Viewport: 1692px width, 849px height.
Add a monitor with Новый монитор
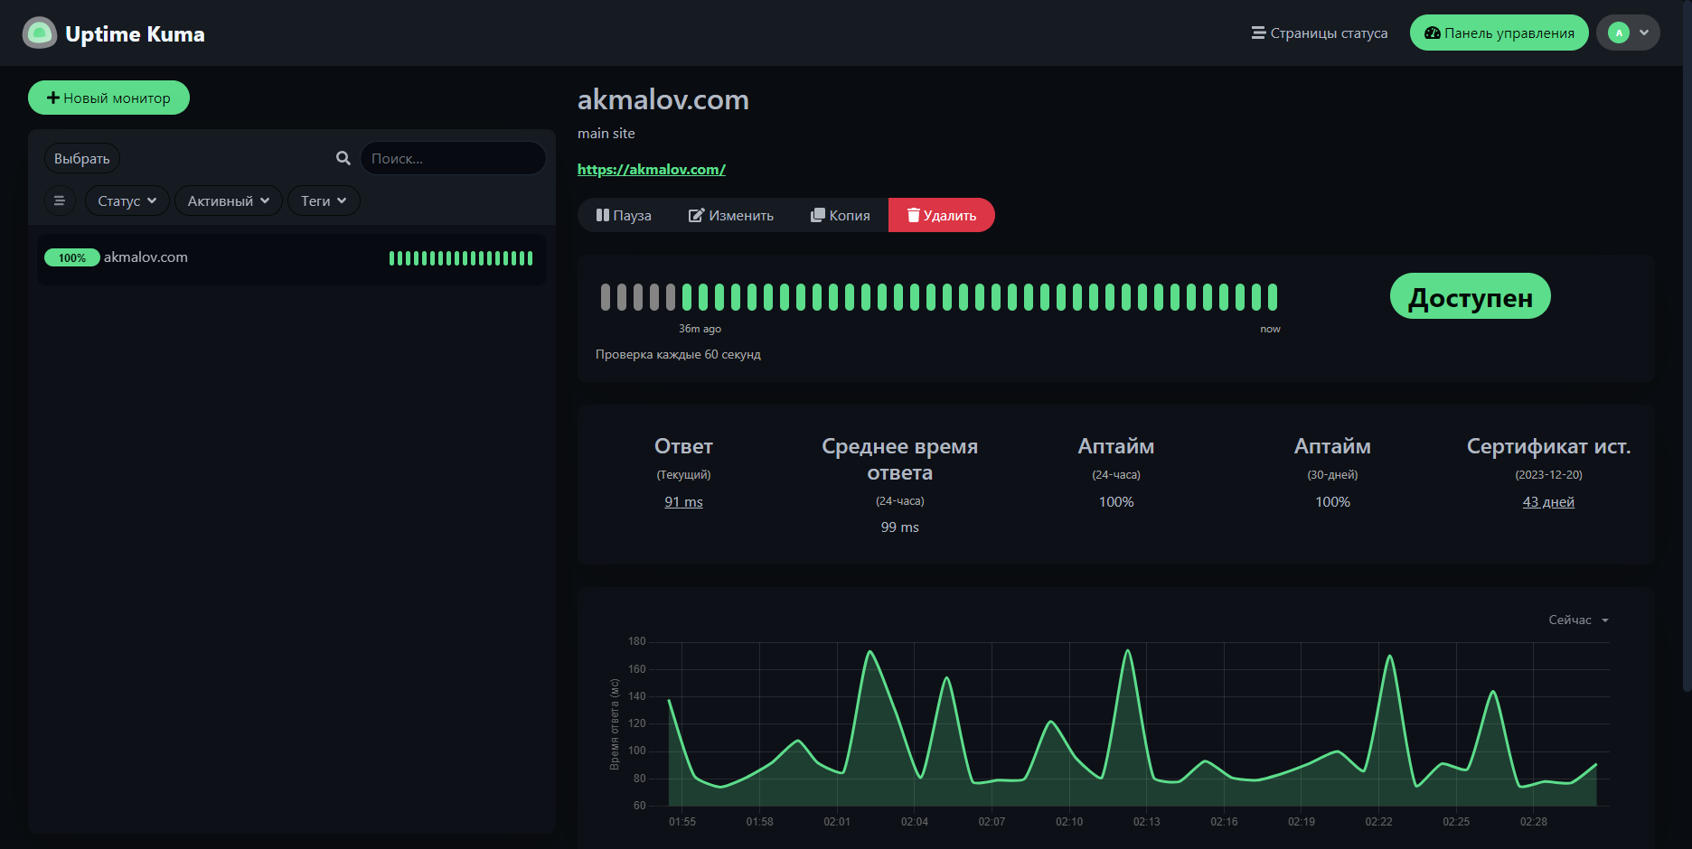pos(108,98)
